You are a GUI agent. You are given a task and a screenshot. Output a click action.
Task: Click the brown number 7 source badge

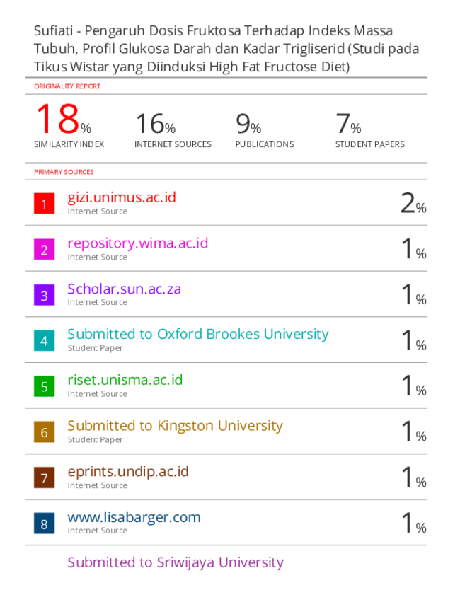[44, 478]
